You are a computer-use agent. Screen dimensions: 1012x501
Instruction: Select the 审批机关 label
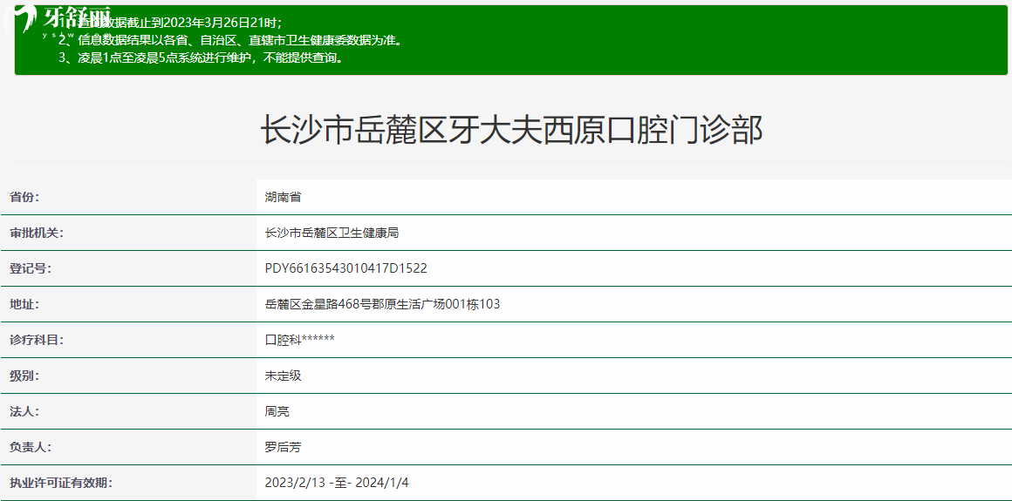pyautogui.click(x=37, y=233)
